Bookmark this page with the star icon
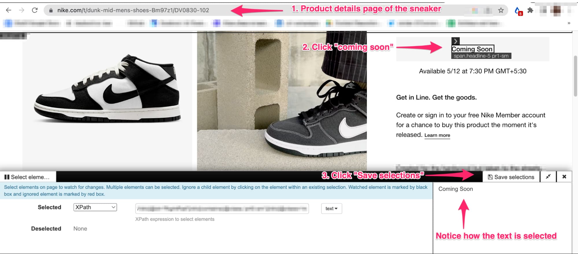Screen dimensions: 578x254 (501, 10)
